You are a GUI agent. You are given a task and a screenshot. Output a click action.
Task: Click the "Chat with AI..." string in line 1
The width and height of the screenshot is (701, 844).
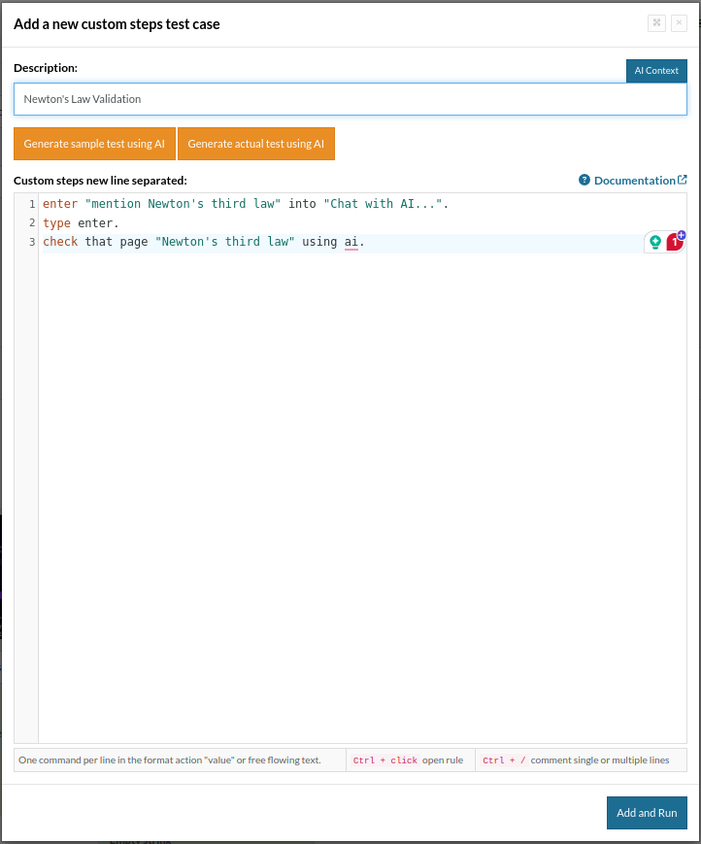(385, 204)
